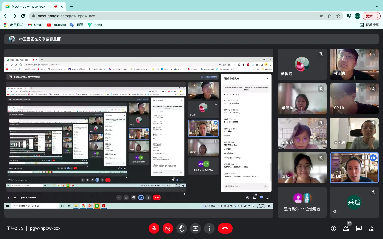The height and width of the screenshot is (239, 383).
Task: Bookmark this page with star icon
Action: click(338, 16)
